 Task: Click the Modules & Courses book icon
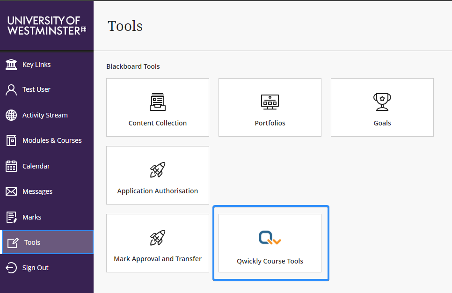11,140
